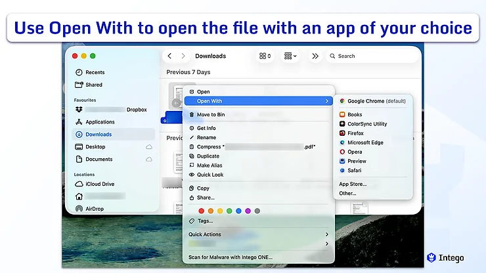Image resolution: width=486 pixels, height=273 pixels.
Task: Apply the gray tag color
Action: click(257, 211)
